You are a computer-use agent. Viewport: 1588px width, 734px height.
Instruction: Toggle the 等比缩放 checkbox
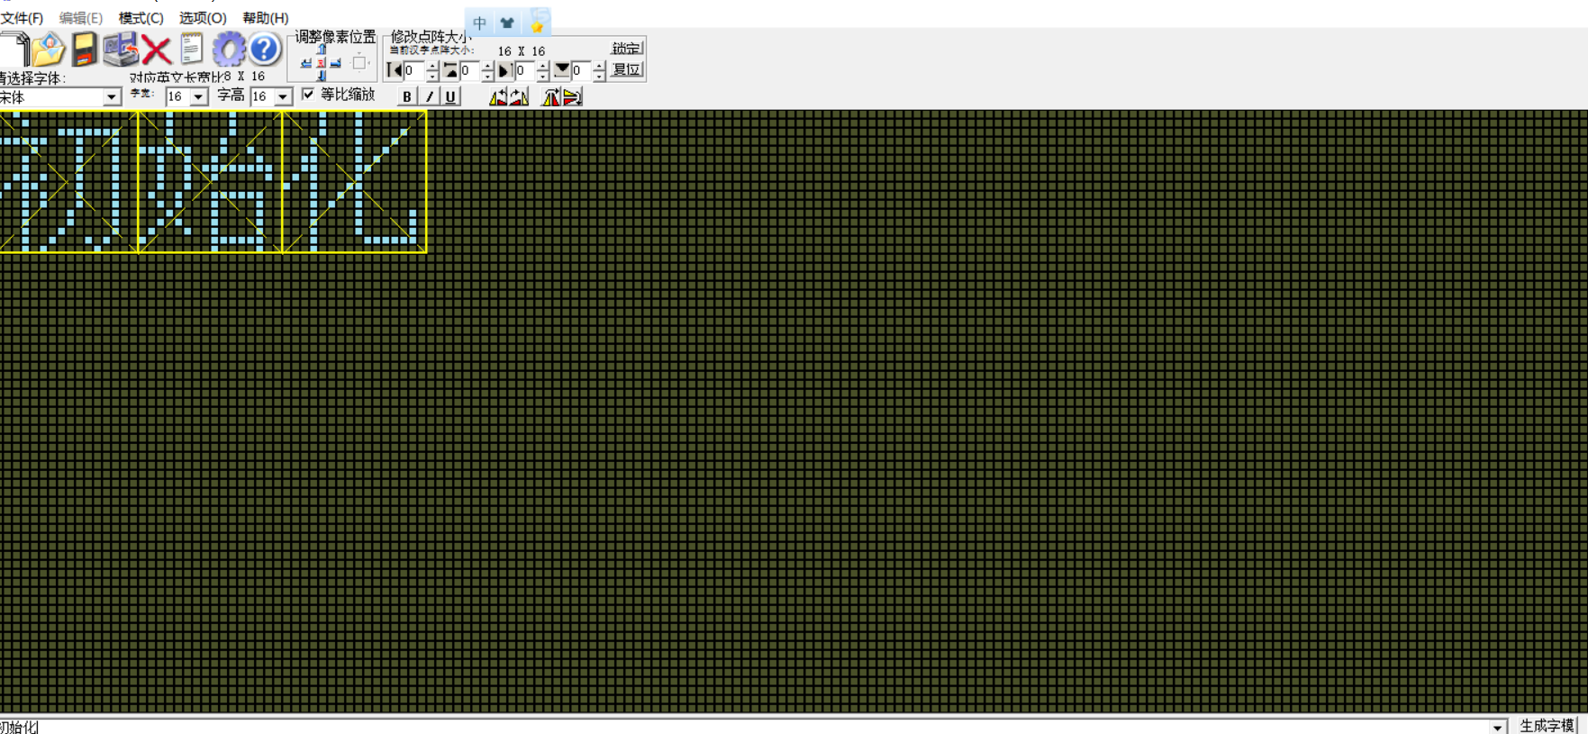[x=308, y=95]
